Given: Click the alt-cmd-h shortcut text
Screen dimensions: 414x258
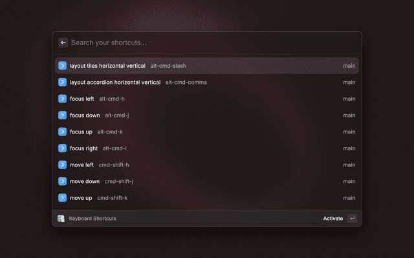Looking at the screenshot, I should coord(112,99).
